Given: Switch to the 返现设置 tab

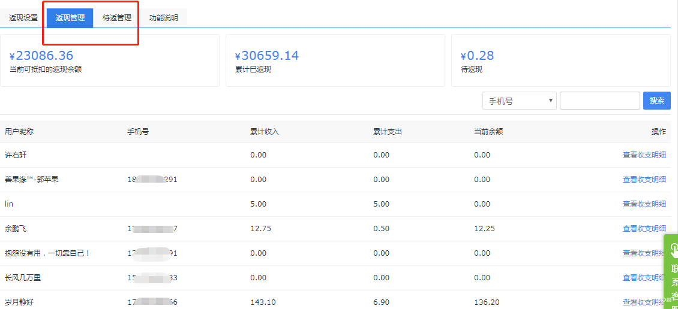Looking at the screenshot, I should coord(23,18).
